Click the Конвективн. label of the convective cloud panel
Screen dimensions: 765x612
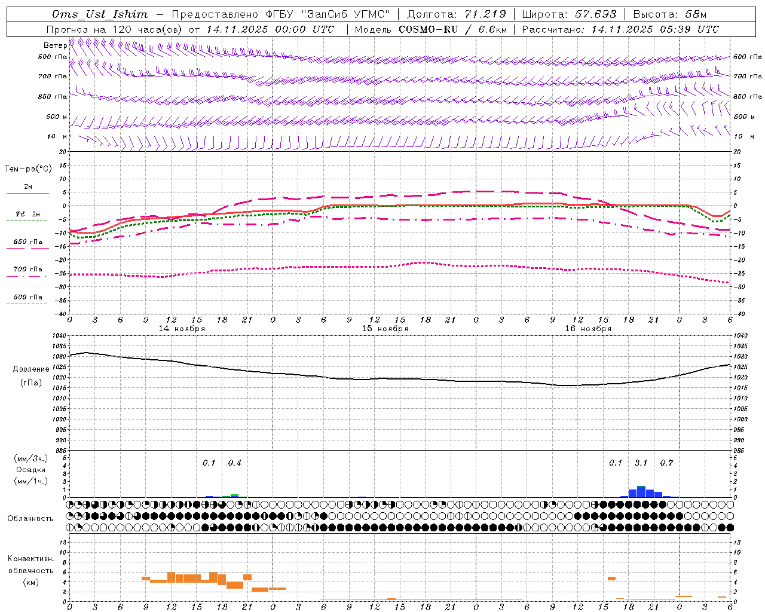30,559
